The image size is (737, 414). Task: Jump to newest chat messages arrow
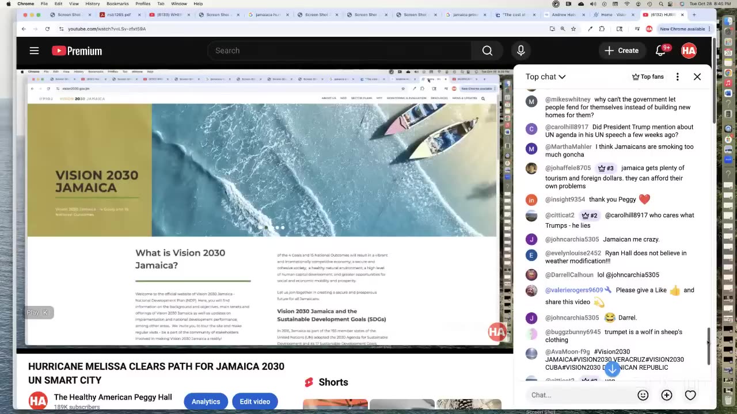click(x=612, y=368)
